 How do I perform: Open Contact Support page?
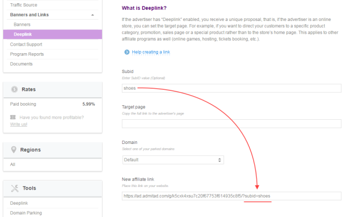point(26,45)
